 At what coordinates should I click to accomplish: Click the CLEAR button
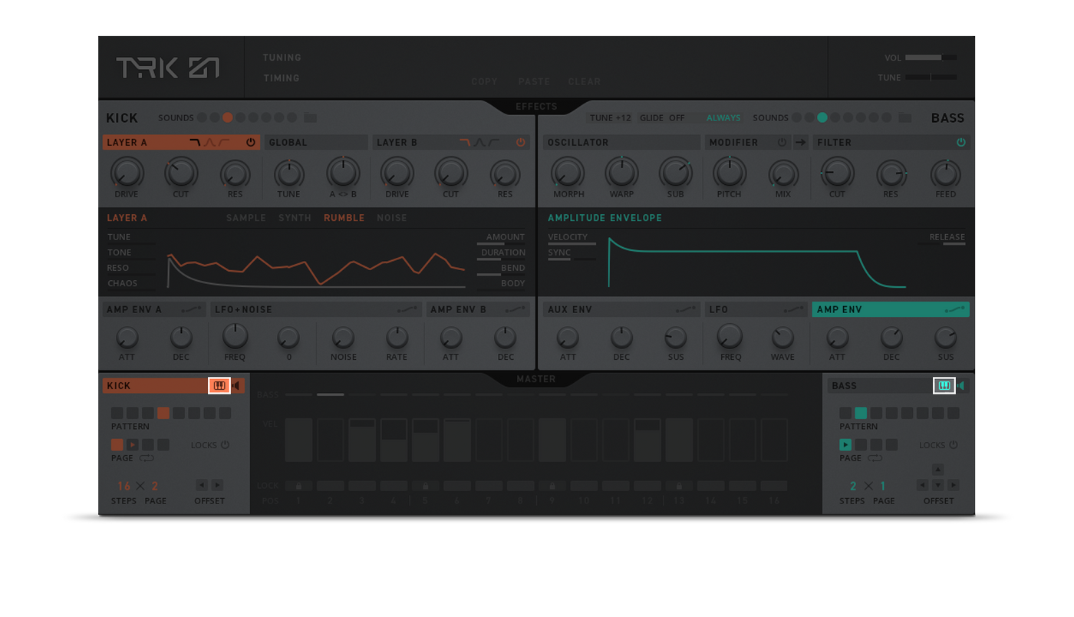[x=585, y=81]
